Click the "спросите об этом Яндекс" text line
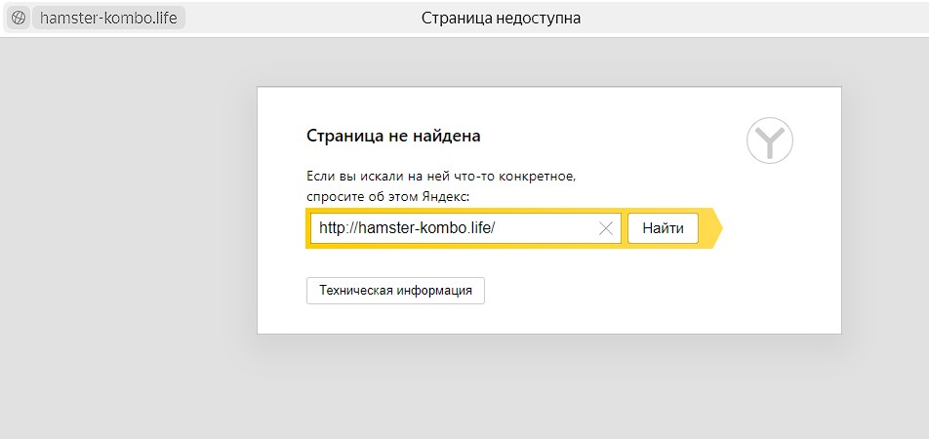The width and height of the screenshot is (929, 439). point(387,196)
